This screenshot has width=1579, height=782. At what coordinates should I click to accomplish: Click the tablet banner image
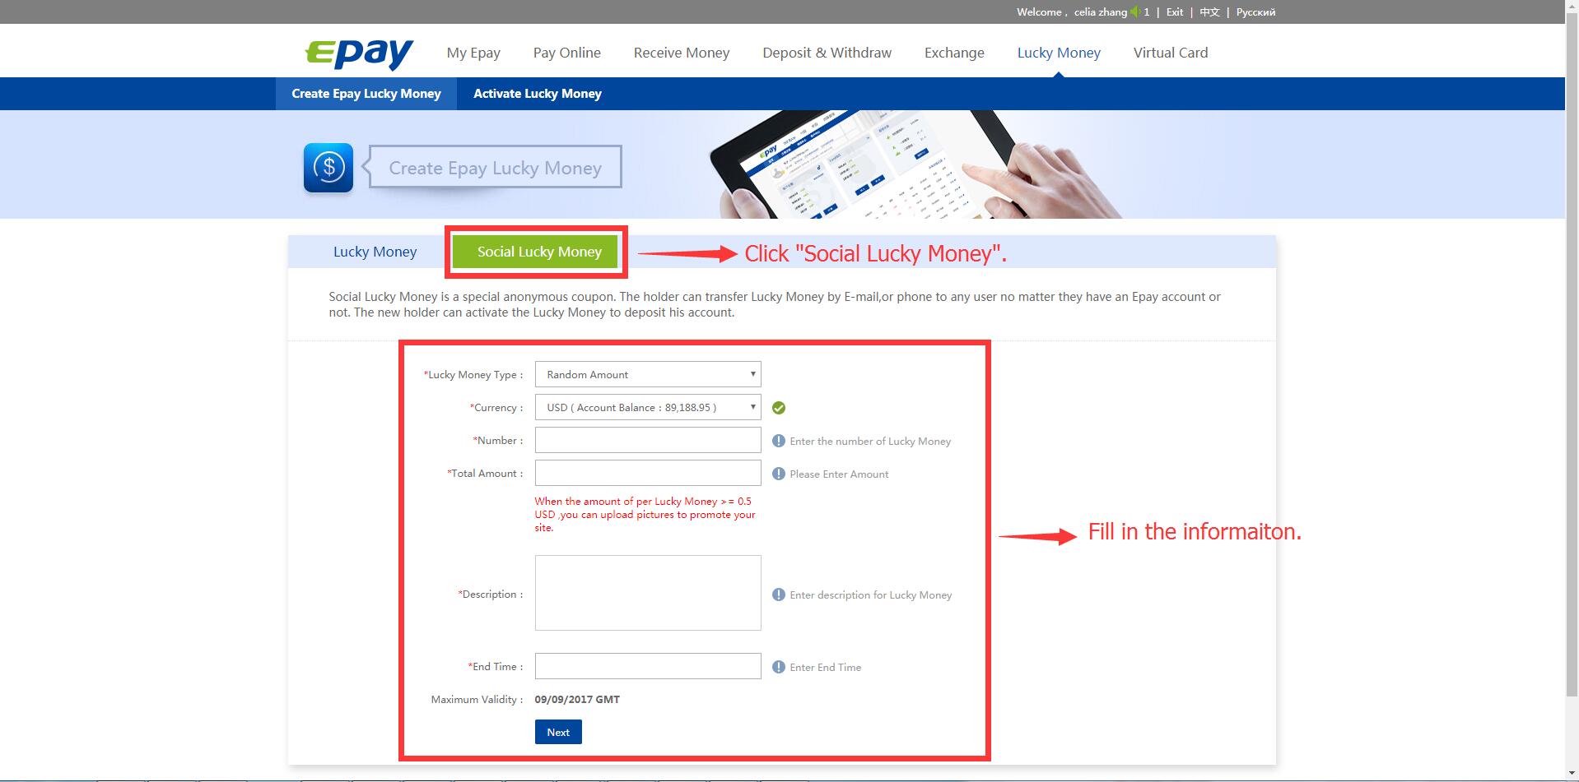click(x=914, y=164)
